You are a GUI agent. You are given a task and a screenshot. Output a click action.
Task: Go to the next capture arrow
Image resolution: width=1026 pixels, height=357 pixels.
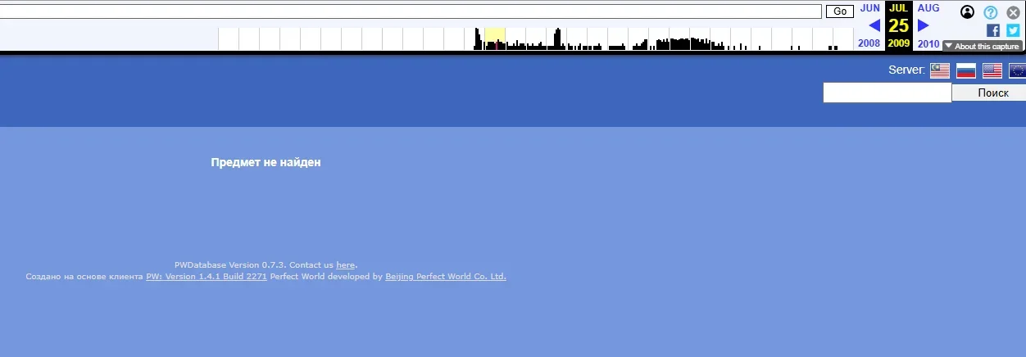click(924, 25)
